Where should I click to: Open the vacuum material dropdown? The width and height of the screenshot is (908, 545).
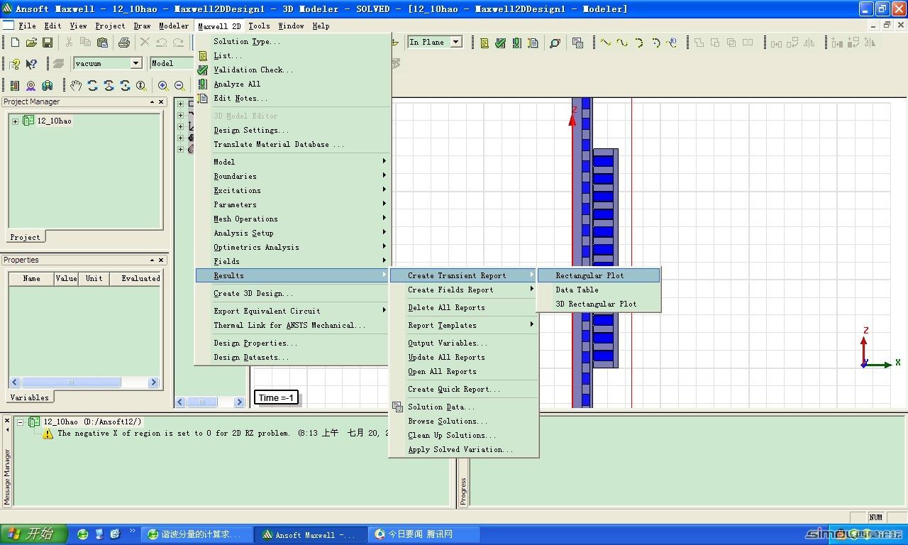135,63
